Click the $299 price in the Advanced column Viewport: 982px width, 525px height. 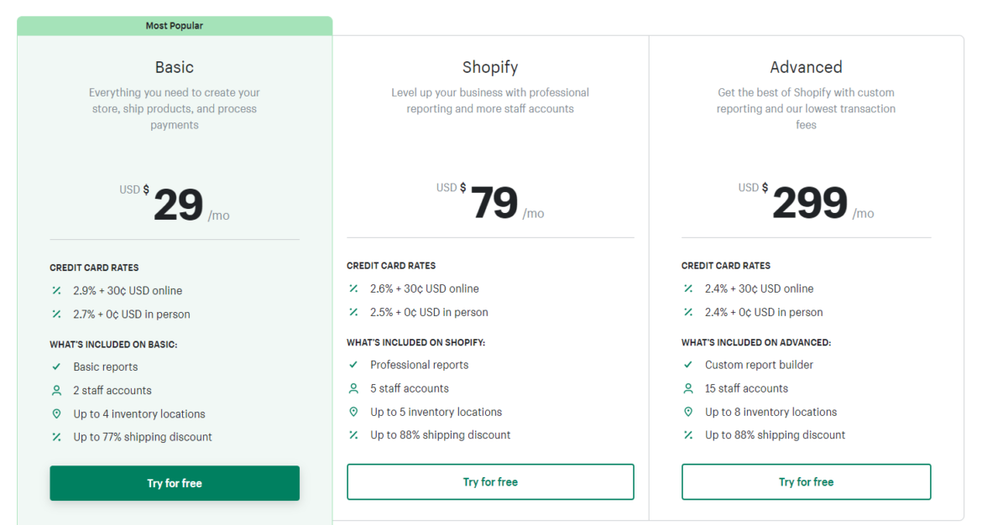click(x=811, y=202)
